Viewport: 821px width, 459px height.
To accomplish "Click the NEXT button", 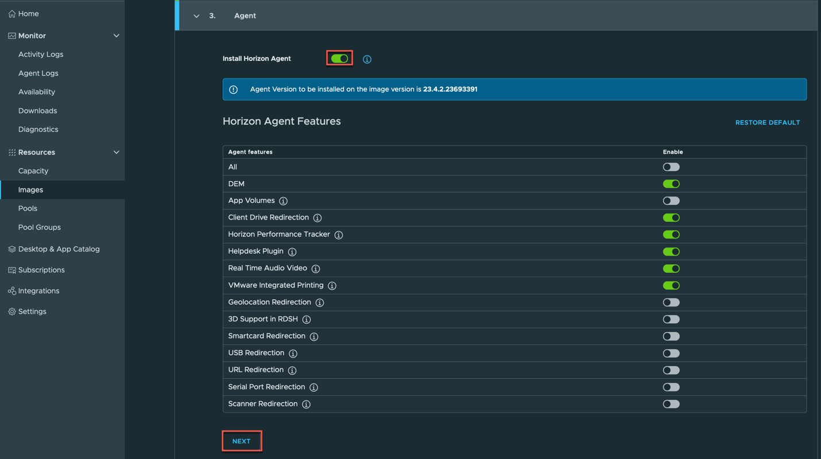I will pos(242,441).
